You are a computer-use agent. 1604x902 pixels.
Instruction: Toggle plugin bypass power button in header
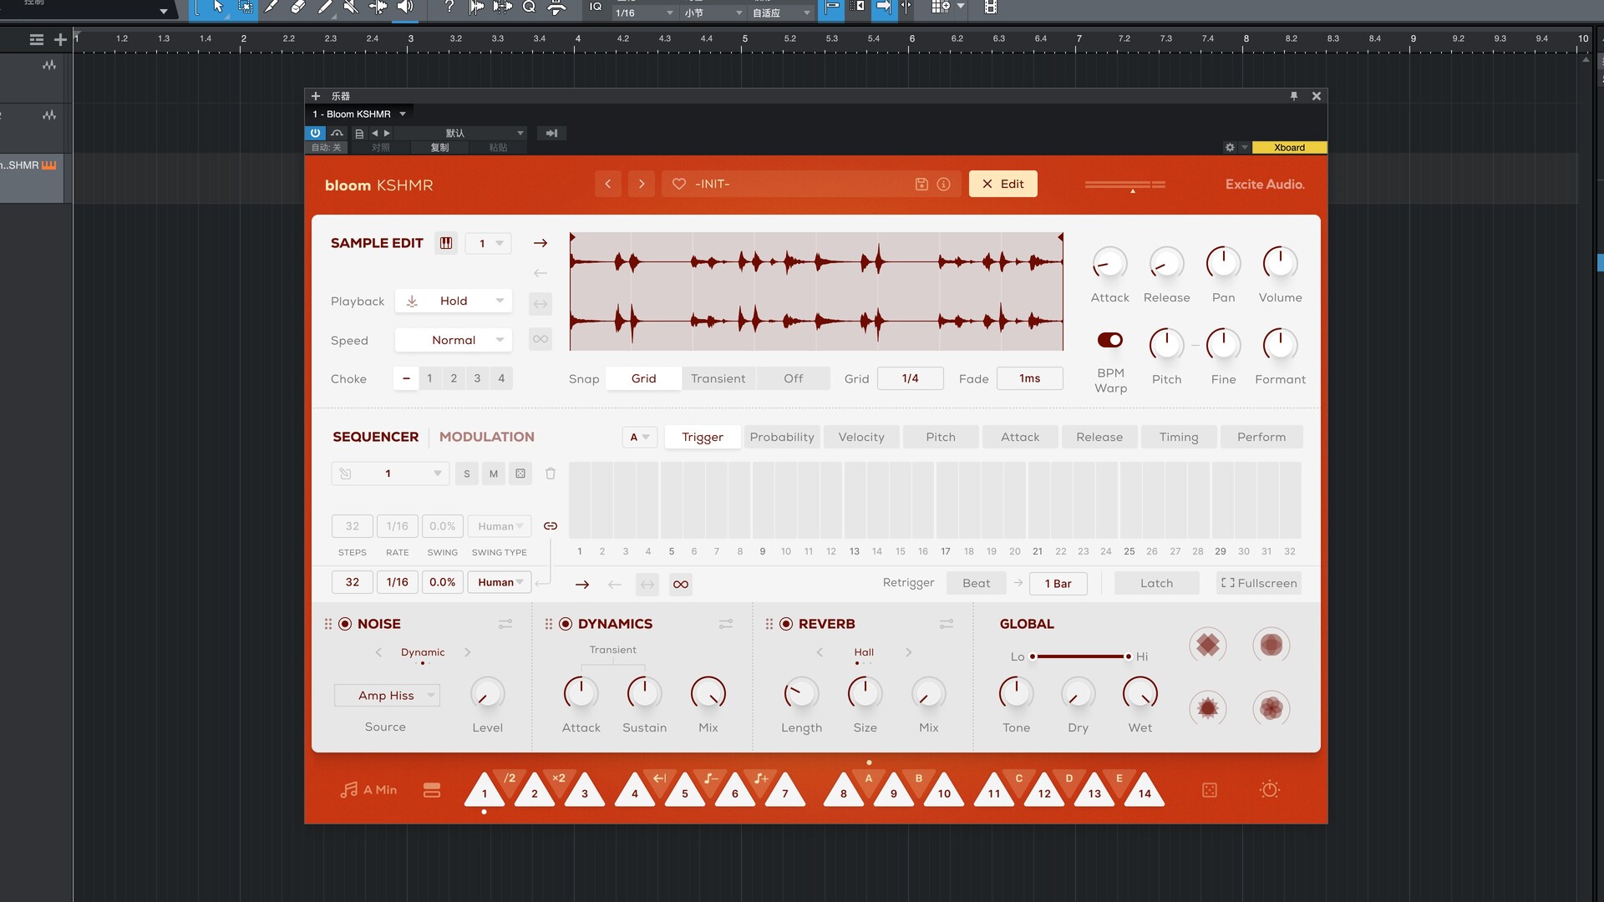(315, 133)
